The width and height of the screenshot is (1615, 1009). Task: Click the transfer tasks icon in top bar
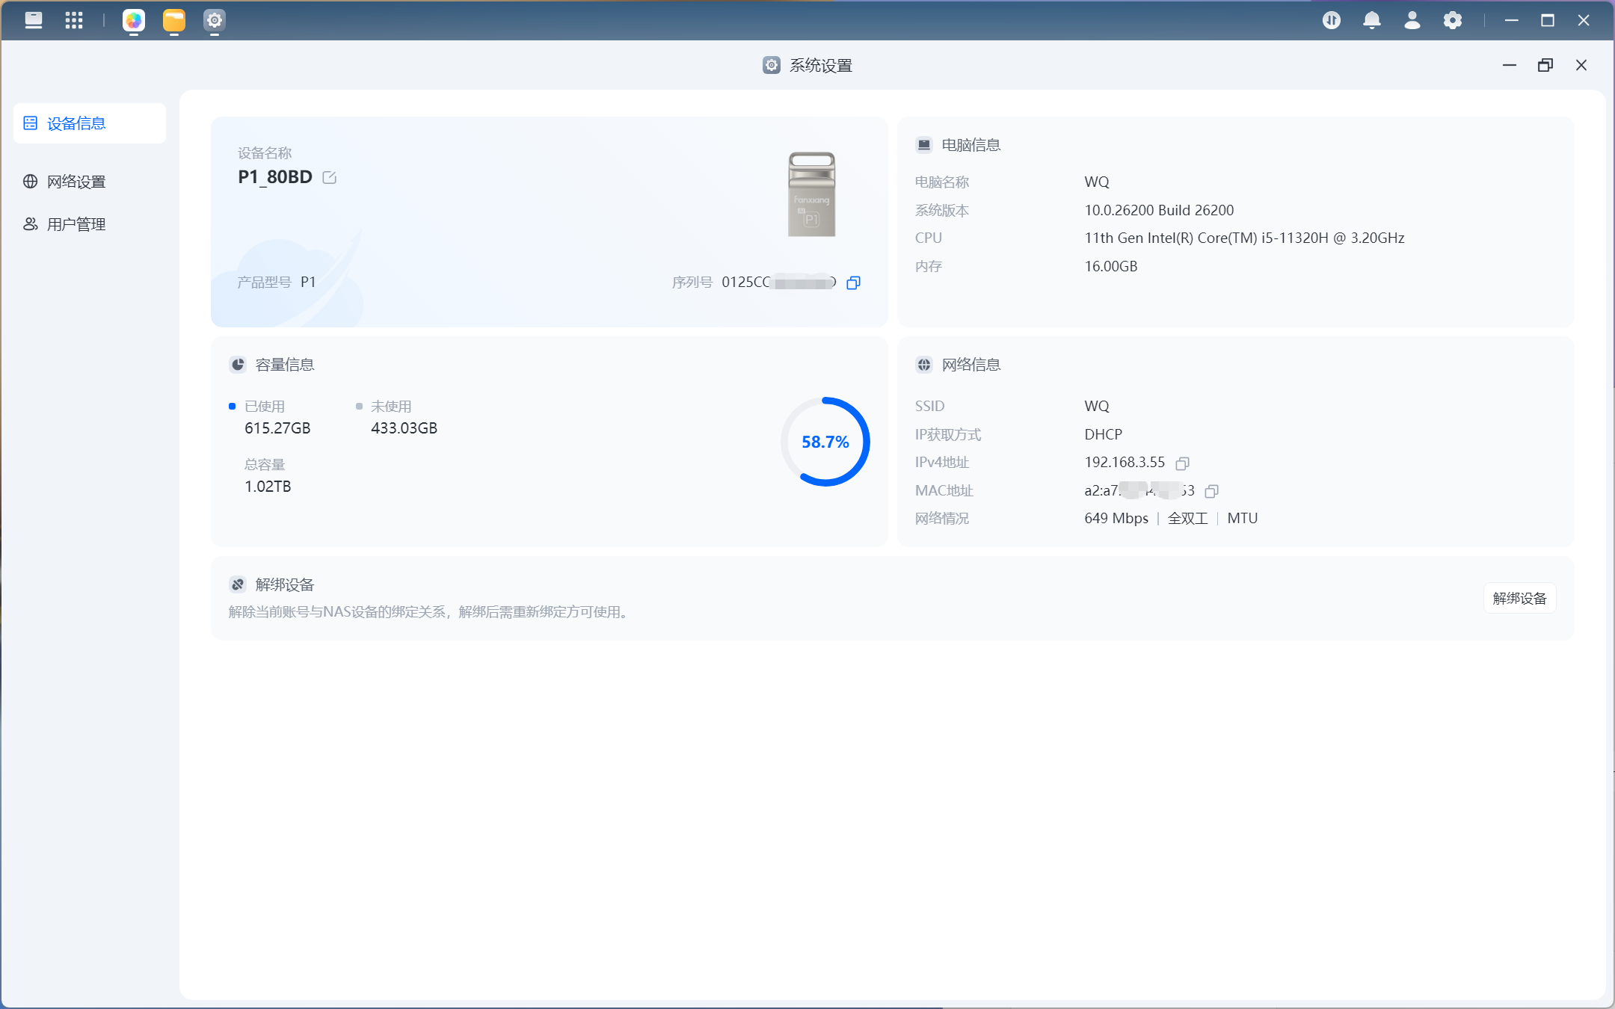[x=1331, y=20]
